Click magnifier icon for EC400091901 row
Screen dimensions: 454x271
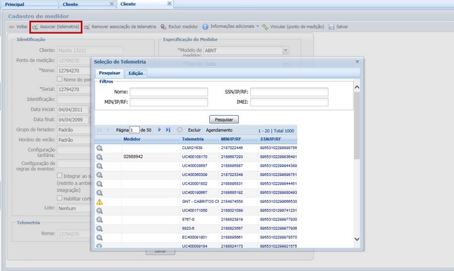click(99, 238)
